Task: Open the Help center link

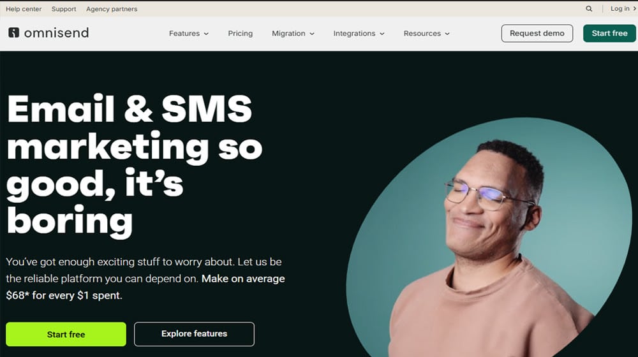Action: pyautogui.click(x=24, y=8)
